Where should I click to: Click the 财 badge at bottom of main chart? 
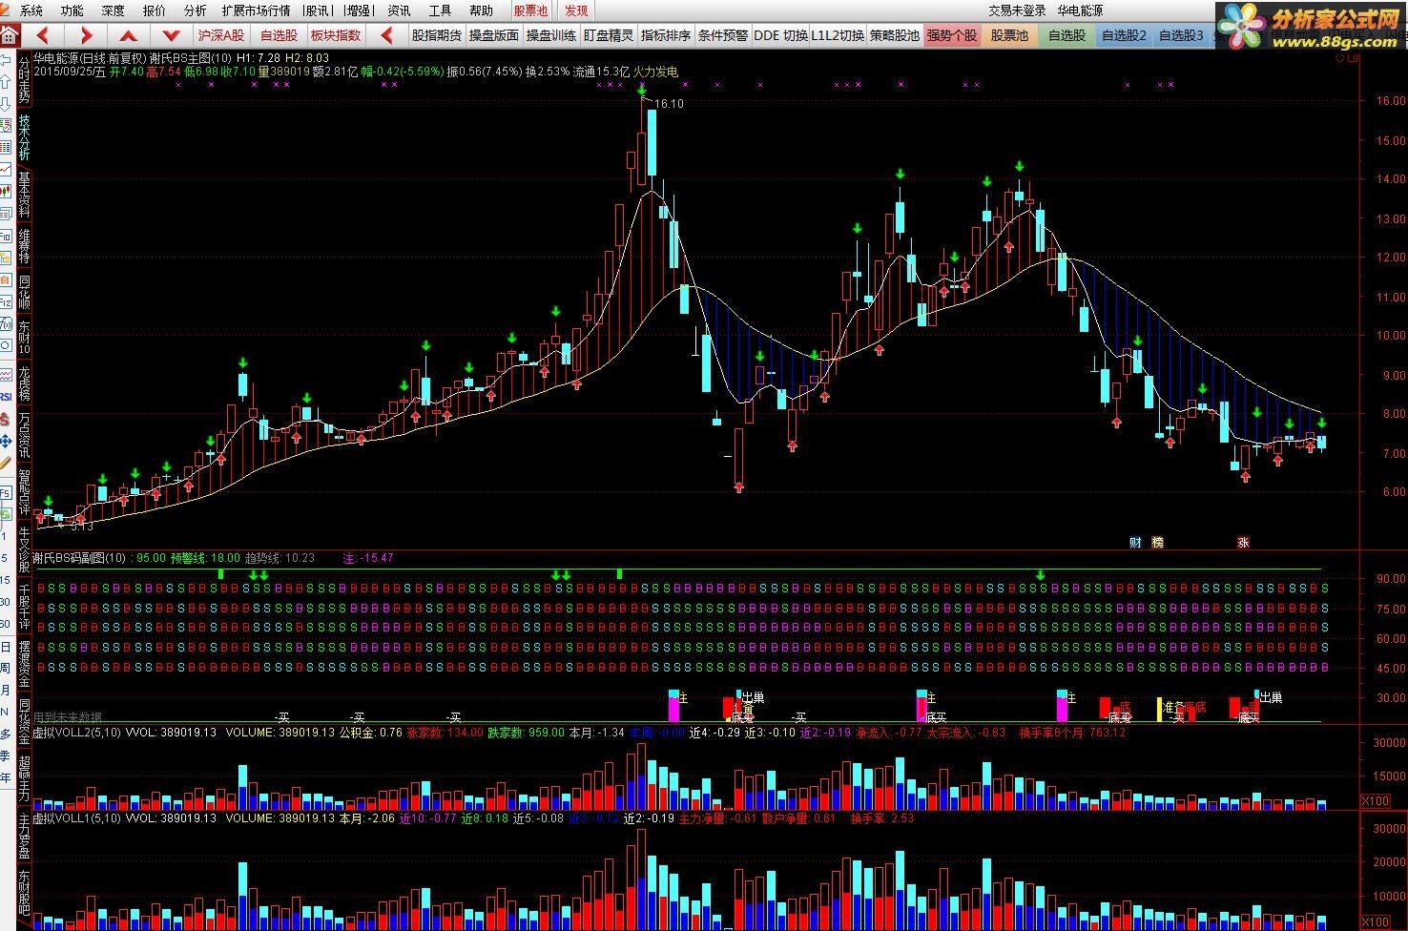[1135, 542]
